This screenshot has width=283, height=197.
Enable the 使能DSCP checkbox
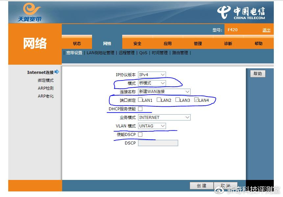point(140,134)
